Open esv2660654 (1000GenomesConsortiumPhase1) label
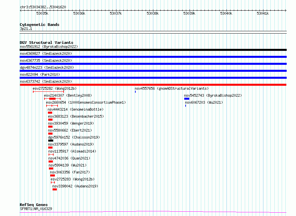Screen dimensions: 296x216 (x=86, y=102)
